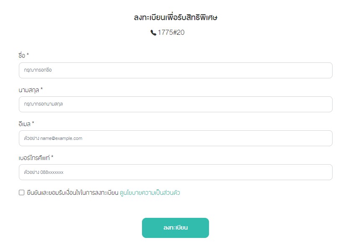Screen dimensions: 351x248
Task: Click the ตัวอย่าง placeholder word in email field
Action: [31, 138]
